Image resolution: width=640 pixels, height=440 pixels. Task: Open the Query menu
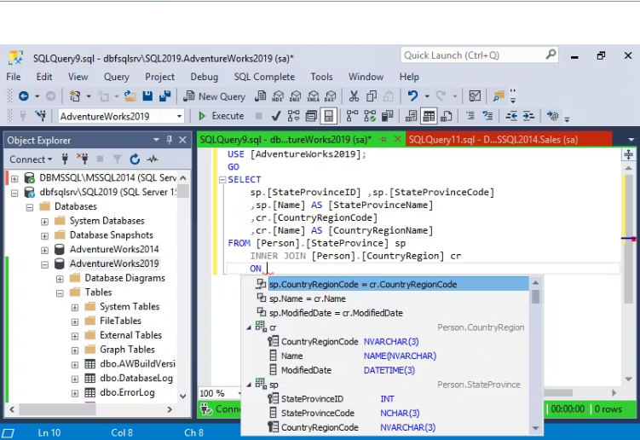click(x=117, y=77)
